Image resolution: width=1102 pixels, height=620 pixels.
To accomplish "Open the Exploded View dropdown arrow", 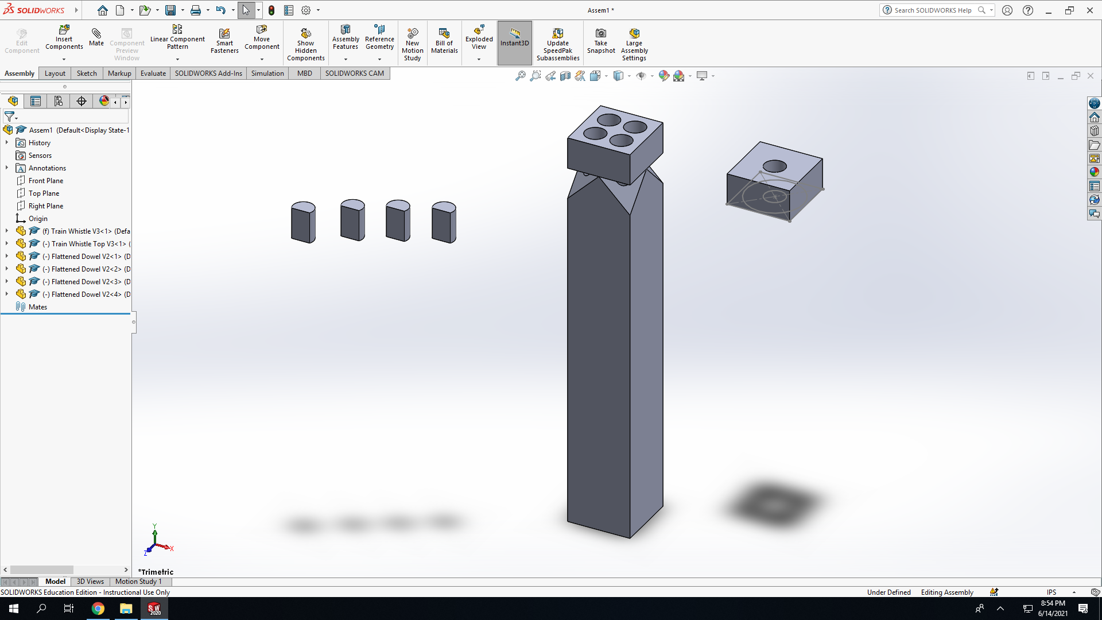I will 479,59.
